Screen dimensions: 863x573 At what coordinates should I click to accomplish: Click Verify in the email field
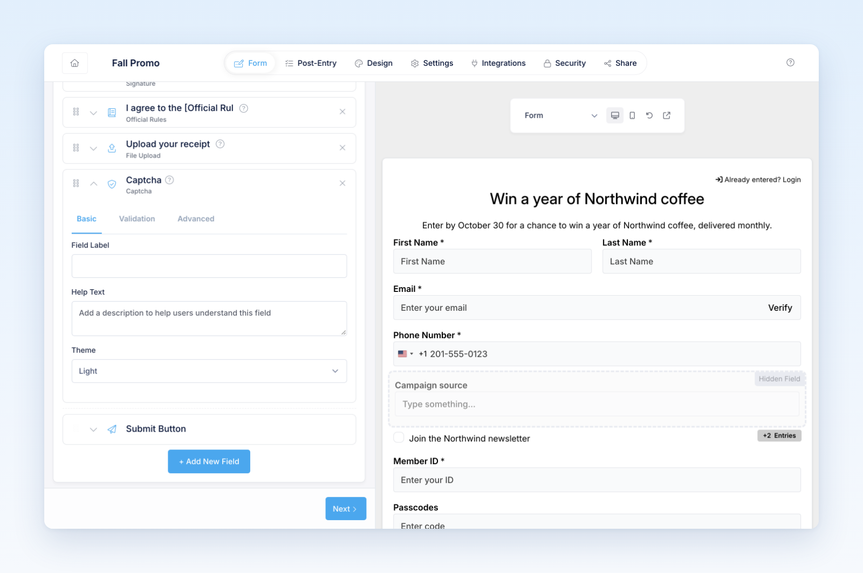pos(780,308)
